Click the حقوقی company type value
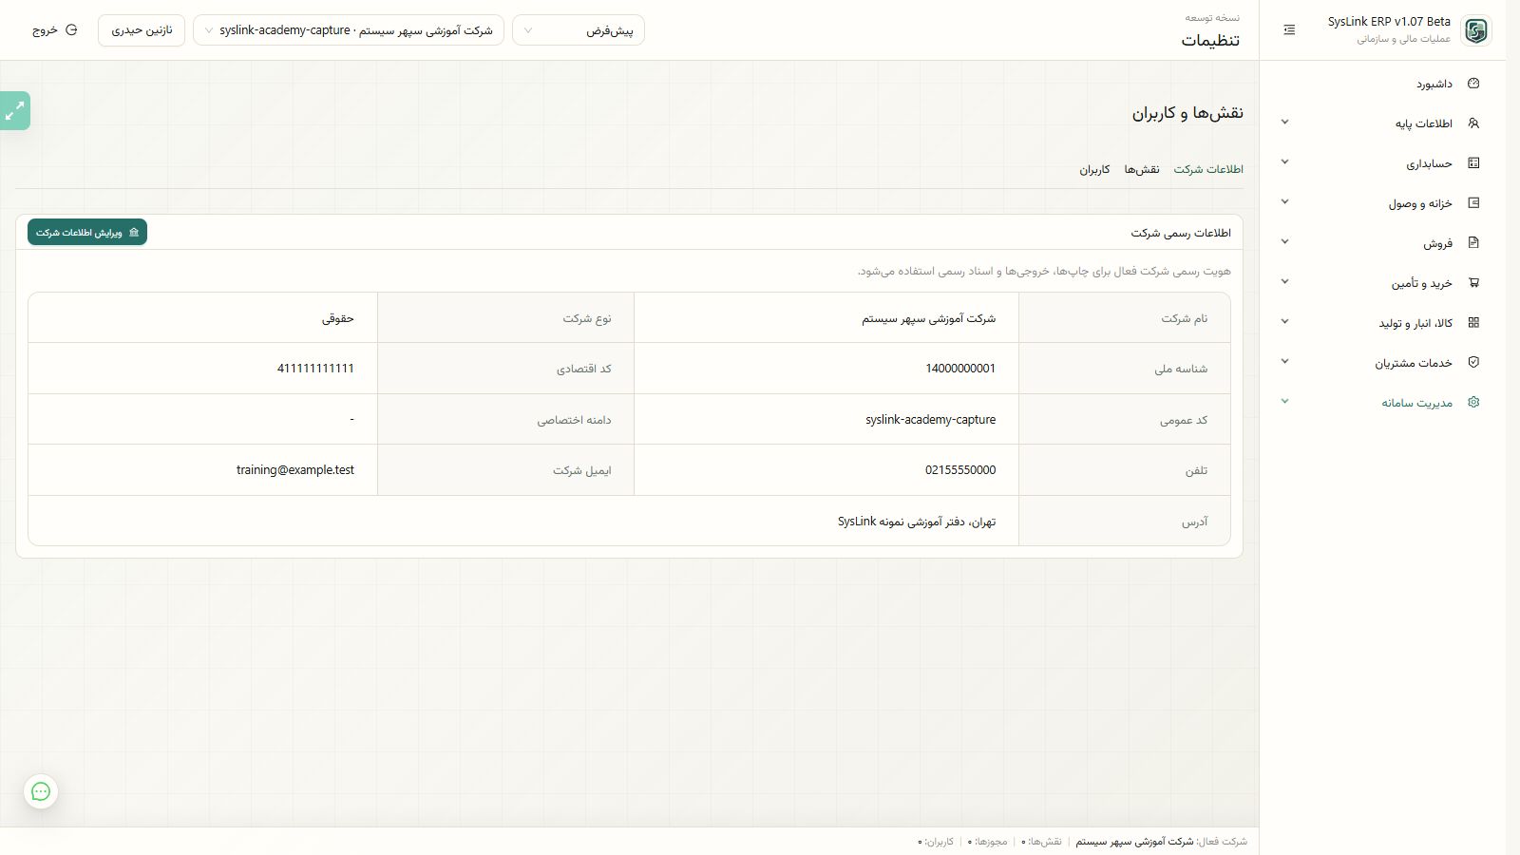This screenshot has height=855, width=1520. point(337,318)
